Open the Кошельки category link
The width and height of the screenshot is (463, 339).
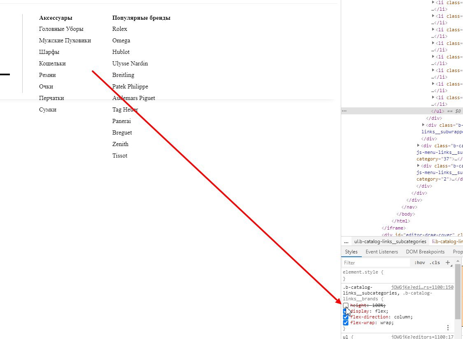[x=52, y=63]
